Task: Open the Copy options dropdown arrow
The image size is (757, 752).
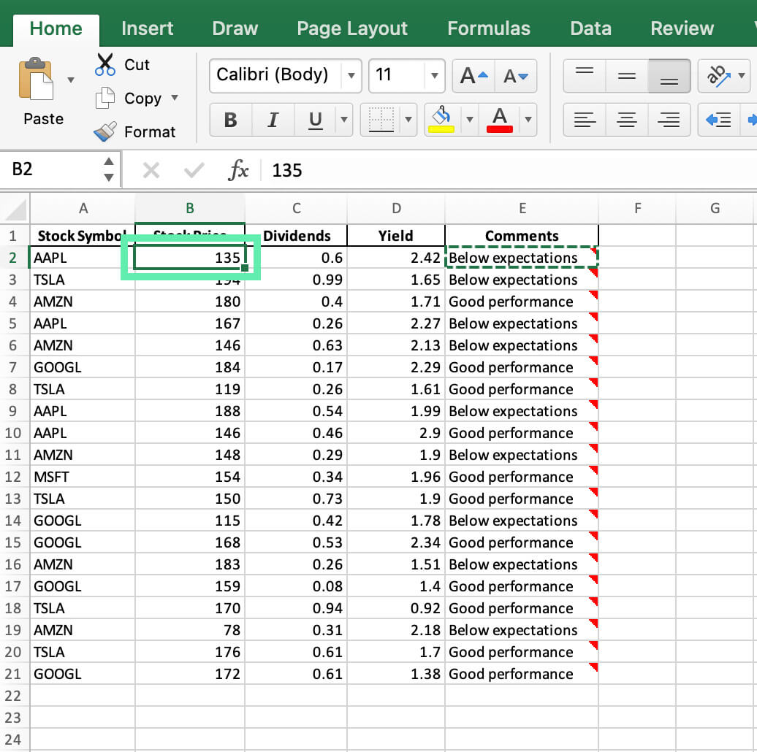Action: [x=175, y=98]
